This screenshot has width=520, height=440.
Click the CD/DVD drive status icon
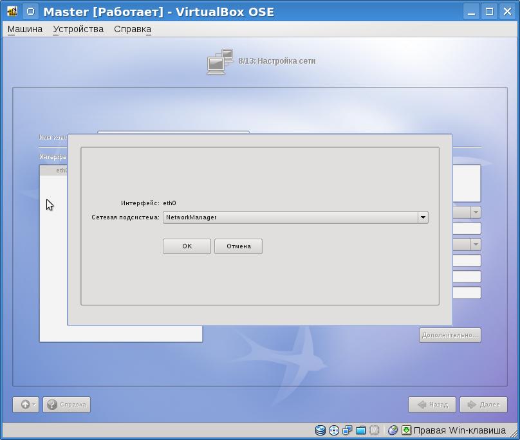coord(333,430)
